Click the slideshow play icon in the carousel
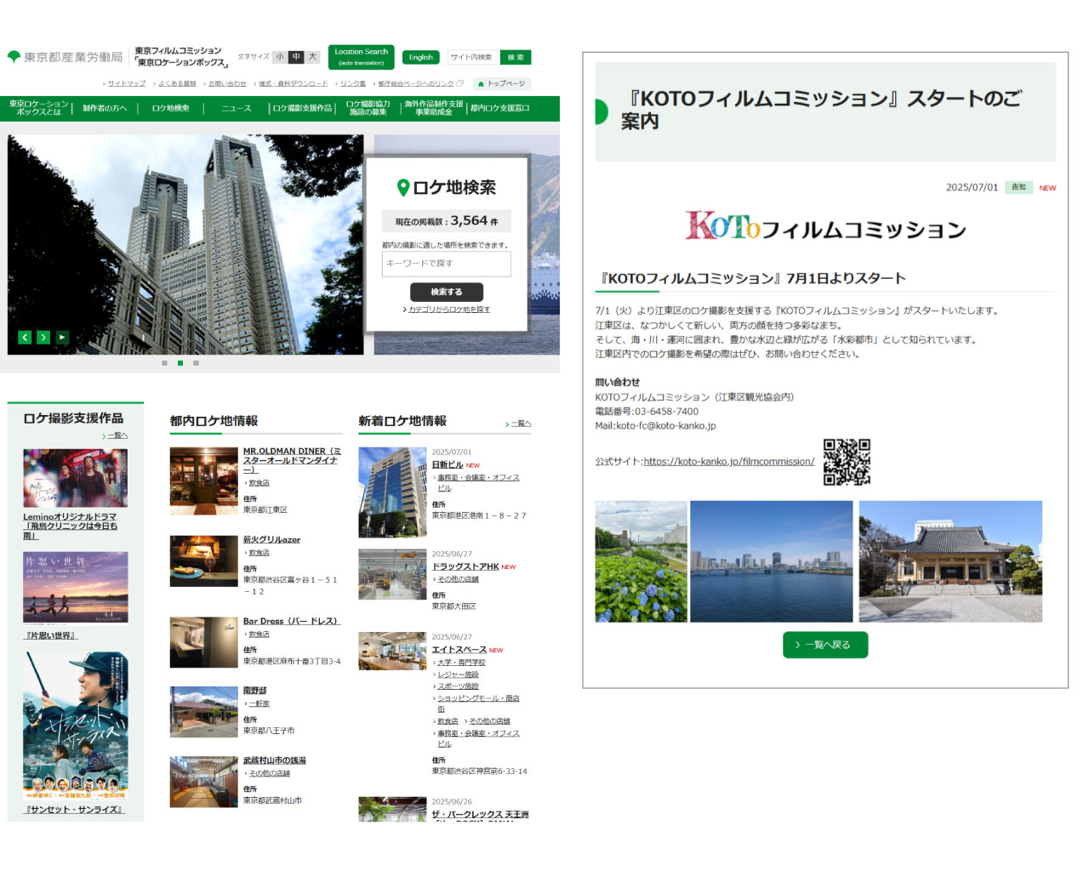This screenshot has width=1089, height=871. (x=61, y=337)
